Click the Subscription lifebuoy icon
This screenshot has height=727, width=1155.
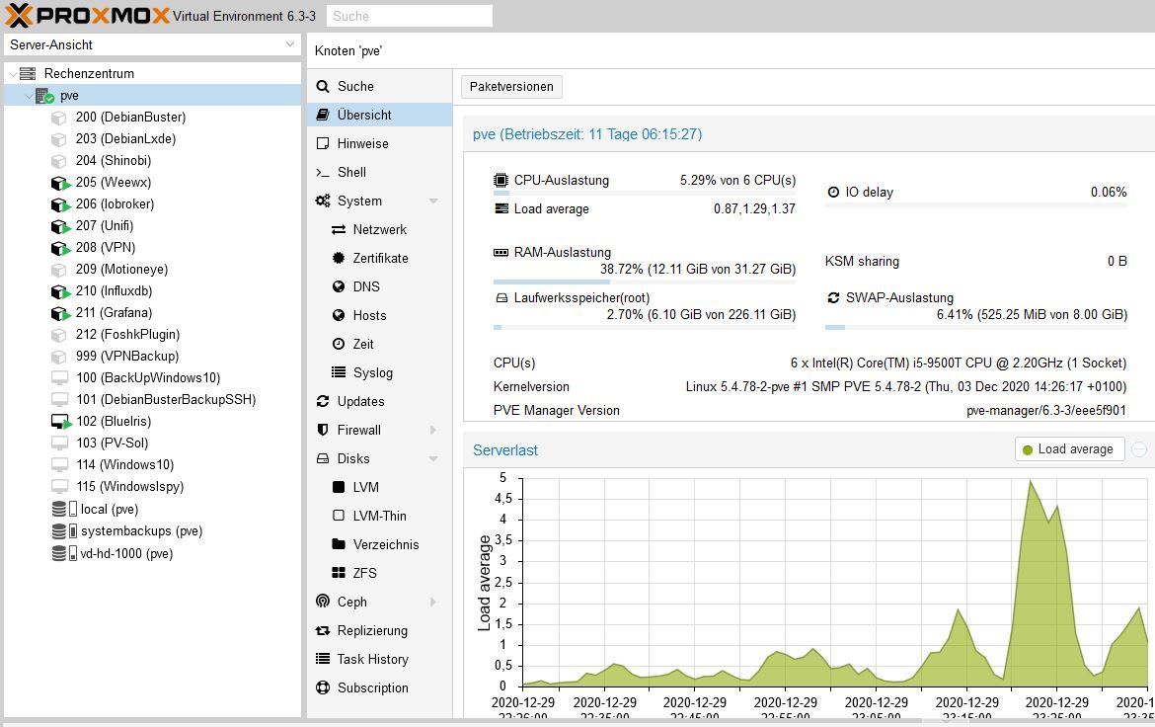point(323,687)
